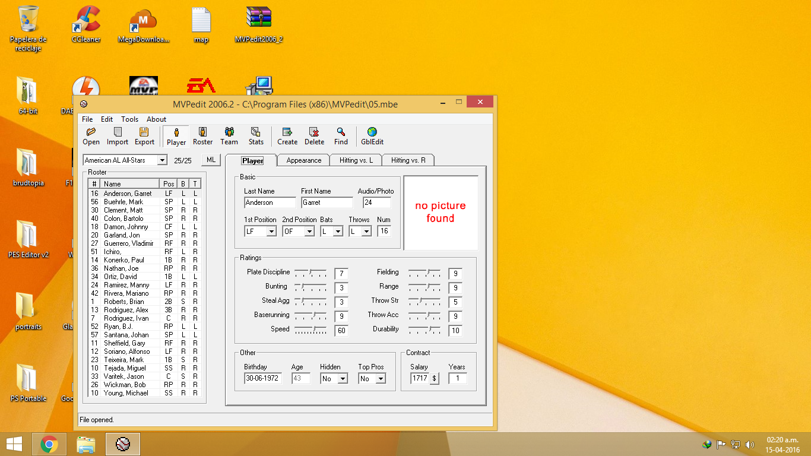Open PS Portable desktop folder

tap(28, 383)
